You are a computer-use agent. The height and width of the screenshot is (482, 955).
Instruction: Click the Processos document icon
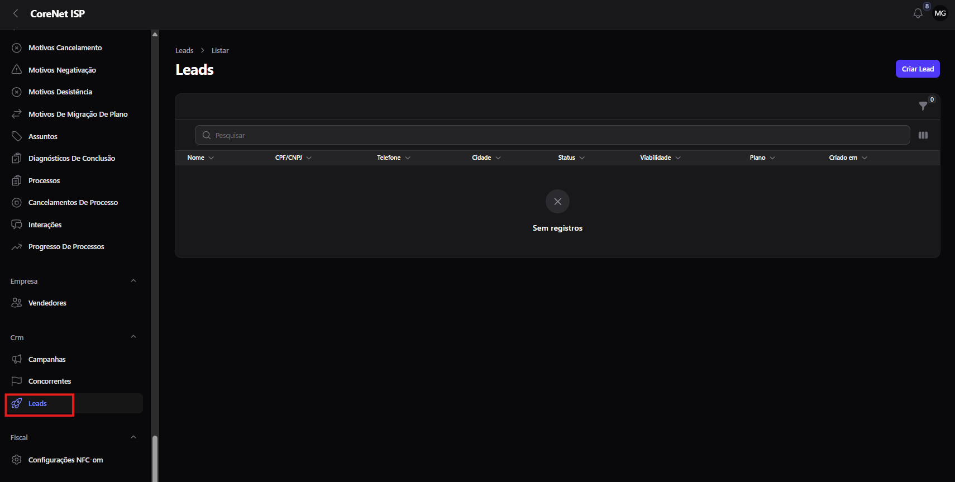pyautogui.click(x=17, y=180)
